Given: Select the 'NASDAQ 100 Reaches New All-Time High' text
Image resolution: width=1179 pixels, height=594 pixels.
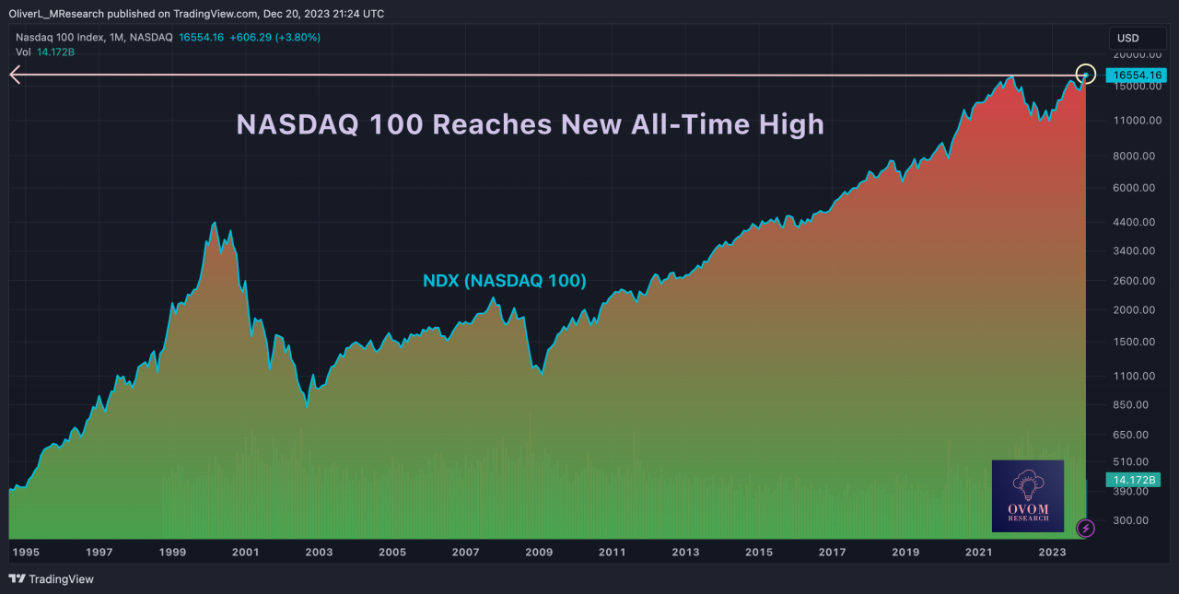Looking at the screenshot, I should pos(531,124).
